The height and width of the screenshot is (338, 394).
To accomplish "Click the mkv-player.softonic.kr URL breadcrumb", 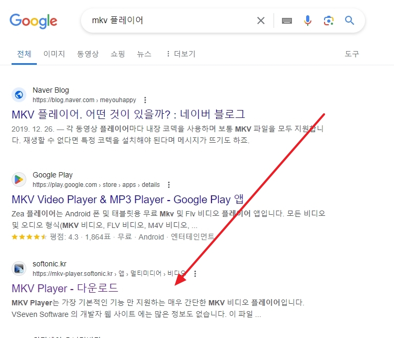I will point(109,274).
